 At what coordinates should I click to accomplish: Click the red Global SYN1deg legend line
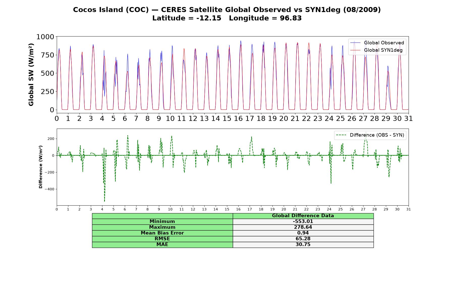[356, 50]
